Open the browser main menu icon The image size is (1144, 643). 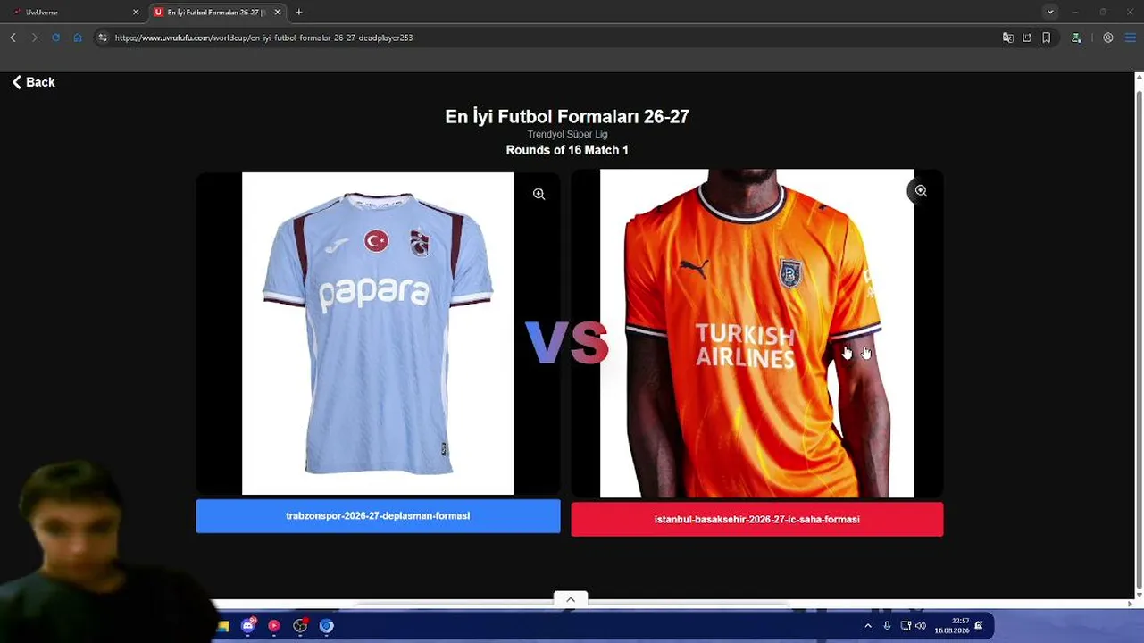pos(1131,38)
